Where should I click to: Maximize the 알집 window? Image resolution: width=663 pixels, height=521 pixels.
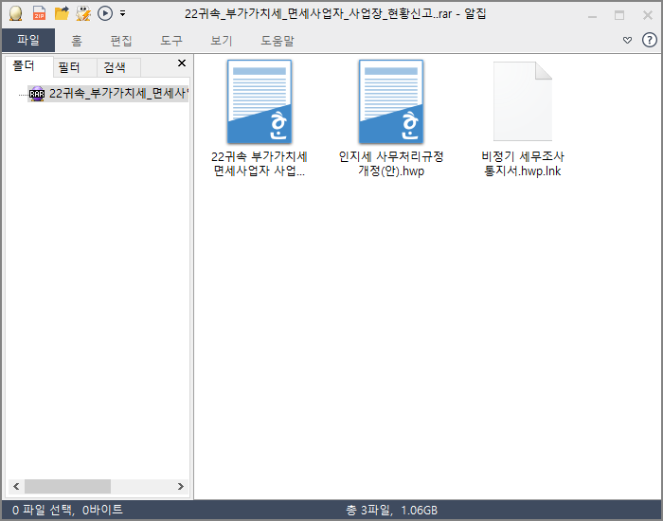click(619, 16)
